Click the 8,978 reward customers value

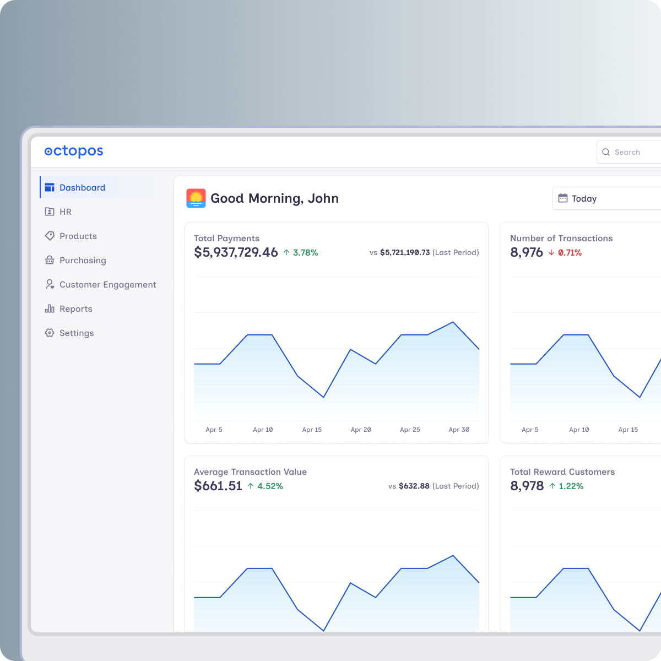(527, 486)
